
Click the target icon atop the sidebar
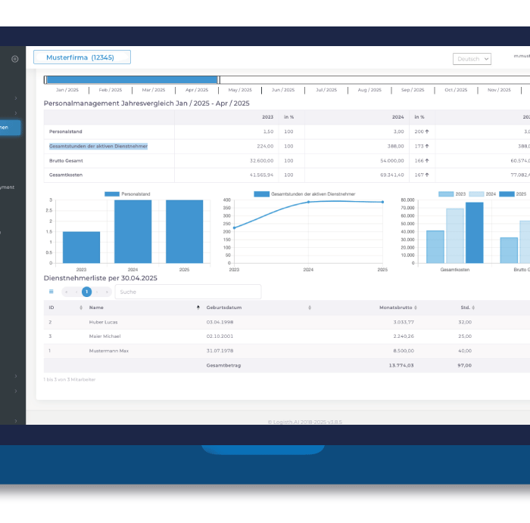click(15, 59)
